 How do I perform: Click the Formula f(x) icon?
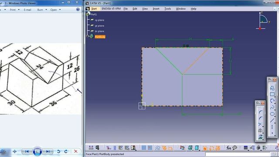pos(228,148)
